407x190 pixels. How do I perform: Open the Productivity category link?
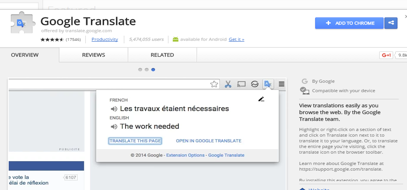coord(105,39)
